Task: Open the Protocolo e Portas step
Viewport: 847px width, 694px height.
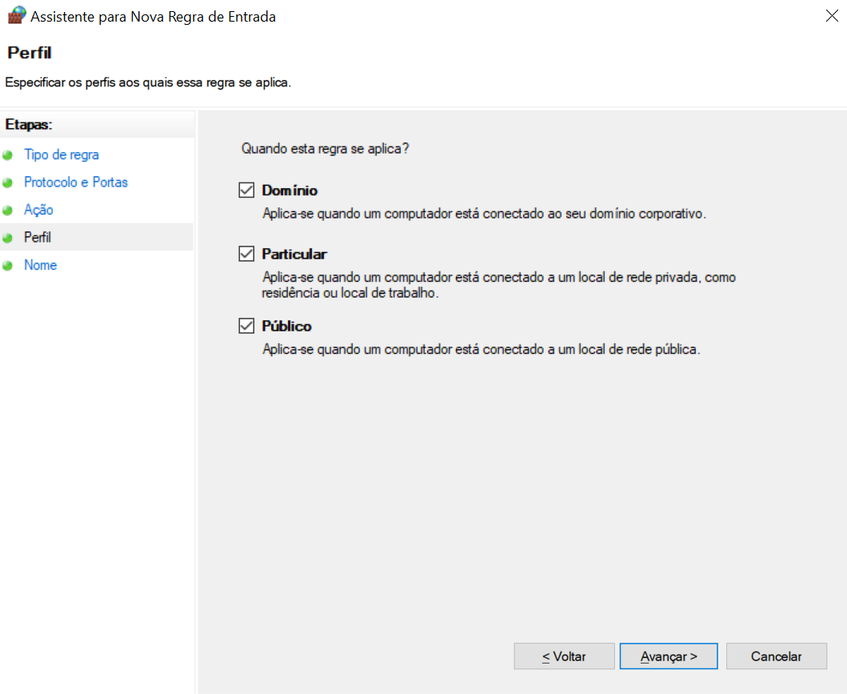Action: 76,183
